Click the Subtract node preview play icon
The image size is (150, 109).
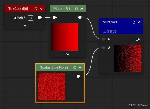[134, 22]
